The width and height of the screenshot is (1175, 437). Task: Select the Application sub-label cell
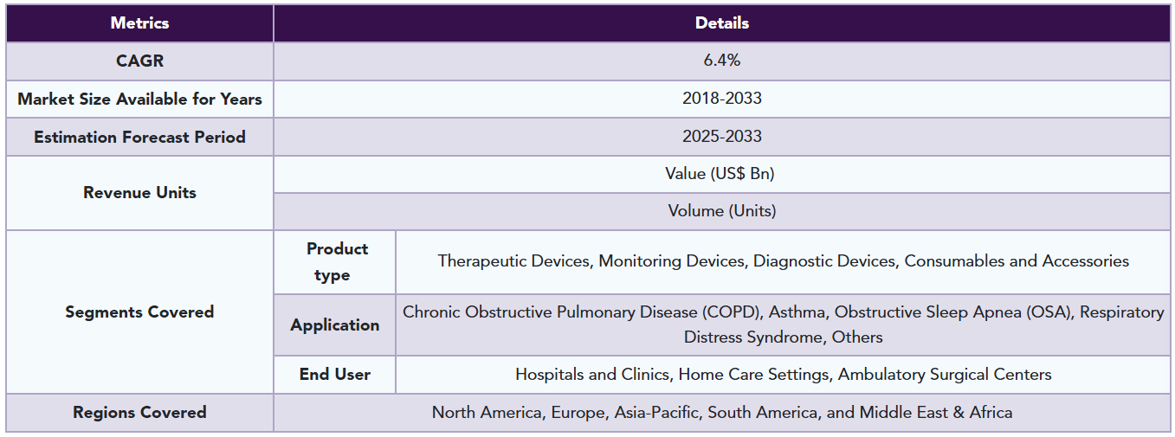[x=334, y=325]
